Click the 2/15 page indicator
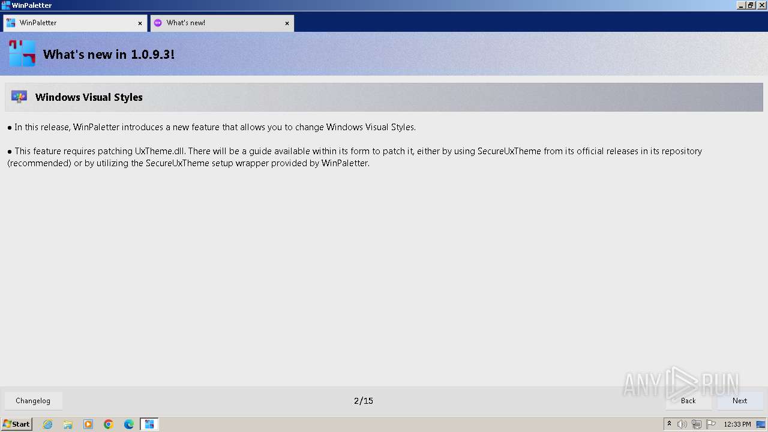Screen dimensions: 768x432 click(364, 401)
